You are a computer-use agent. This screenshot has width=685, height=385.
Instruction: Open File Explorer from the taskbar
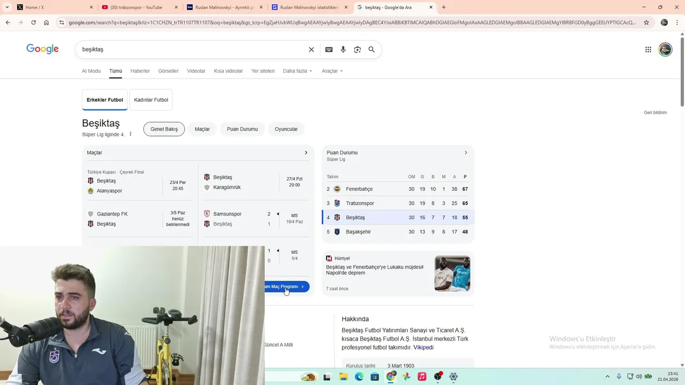point(343,376)
